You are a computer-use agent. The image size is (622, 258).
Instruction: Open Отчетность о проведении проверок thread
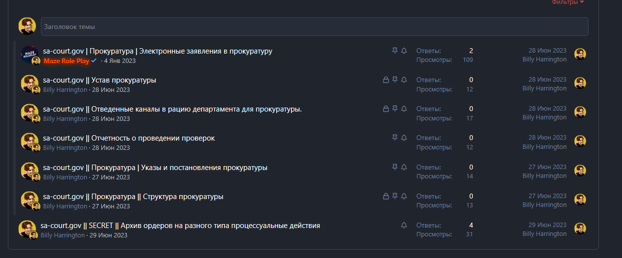click(129, 138)
